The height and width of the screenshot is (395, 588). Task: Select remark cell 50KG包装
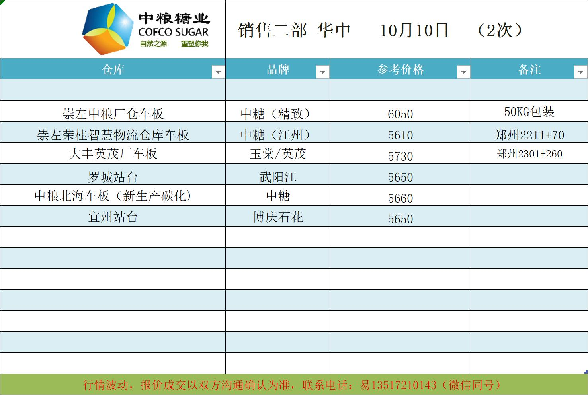[529, 112]
